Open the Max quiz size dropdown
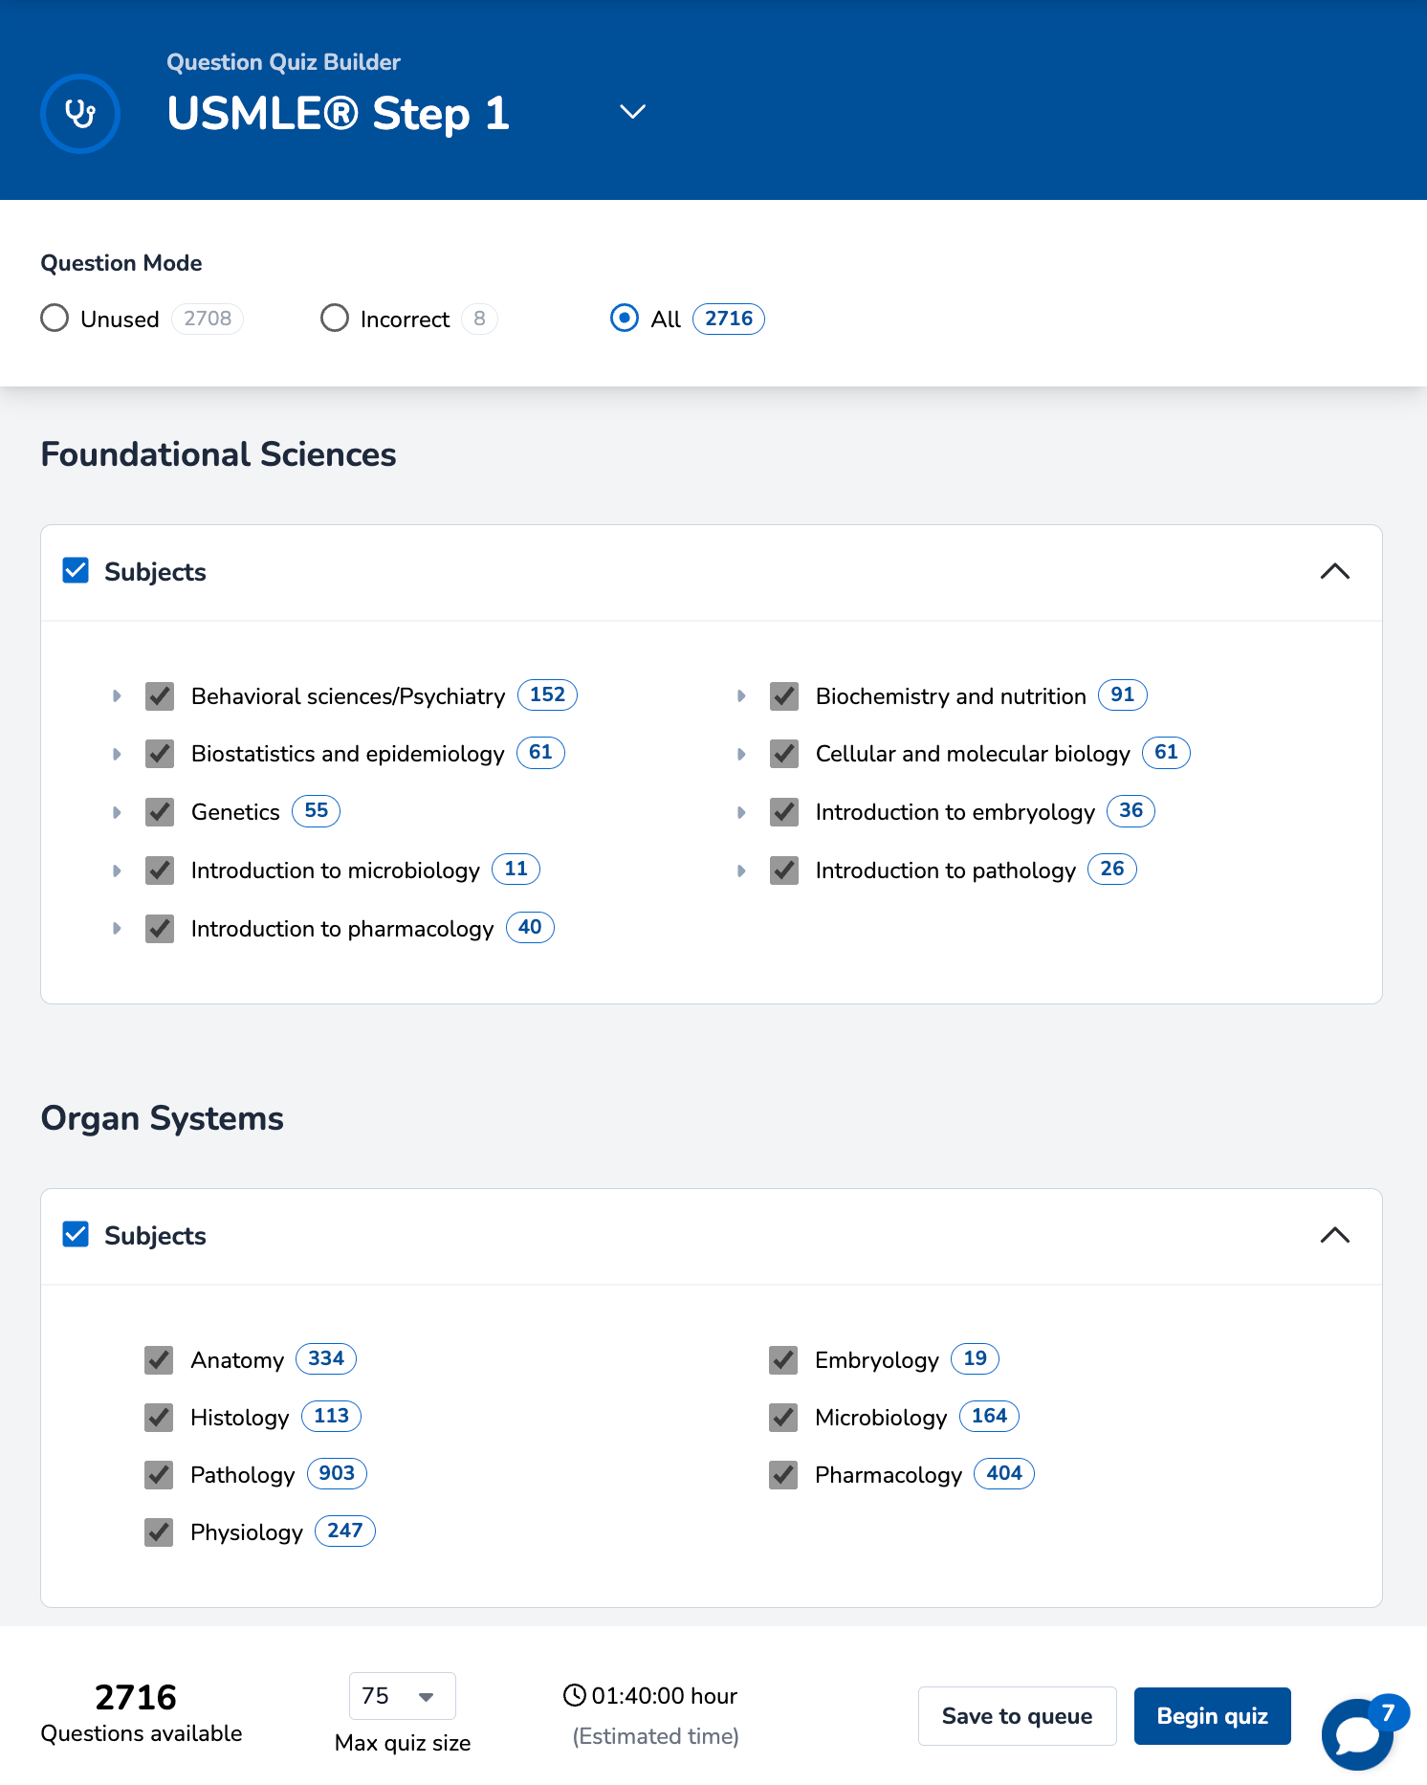The height and width of the screenshot is (1785, 1427). coord(402,1696)
